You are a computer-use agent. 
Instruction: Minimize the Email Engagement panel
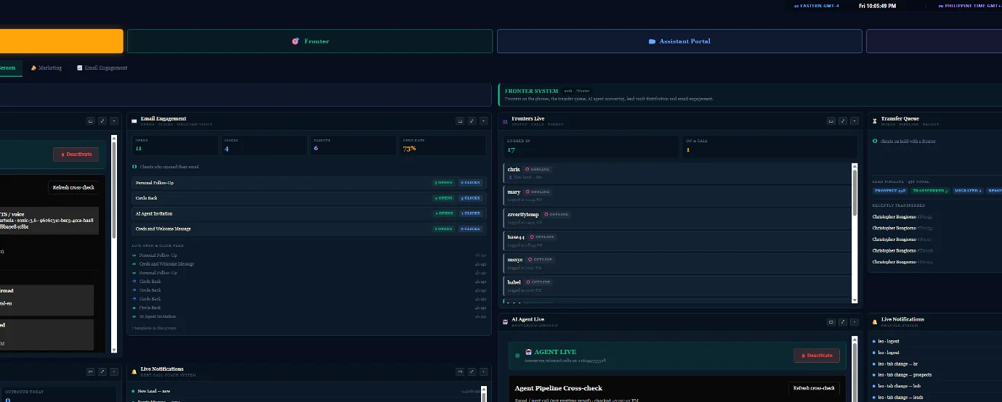460,121
